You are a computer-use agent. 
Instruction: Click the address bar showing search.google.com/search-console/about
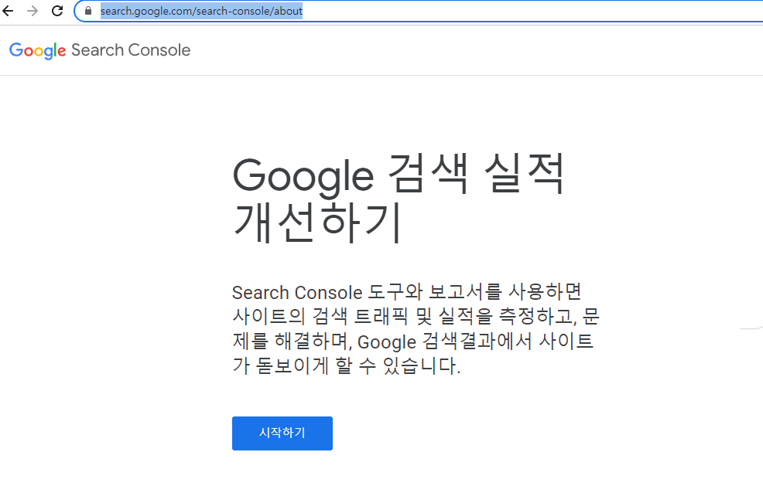pos(419,11)
